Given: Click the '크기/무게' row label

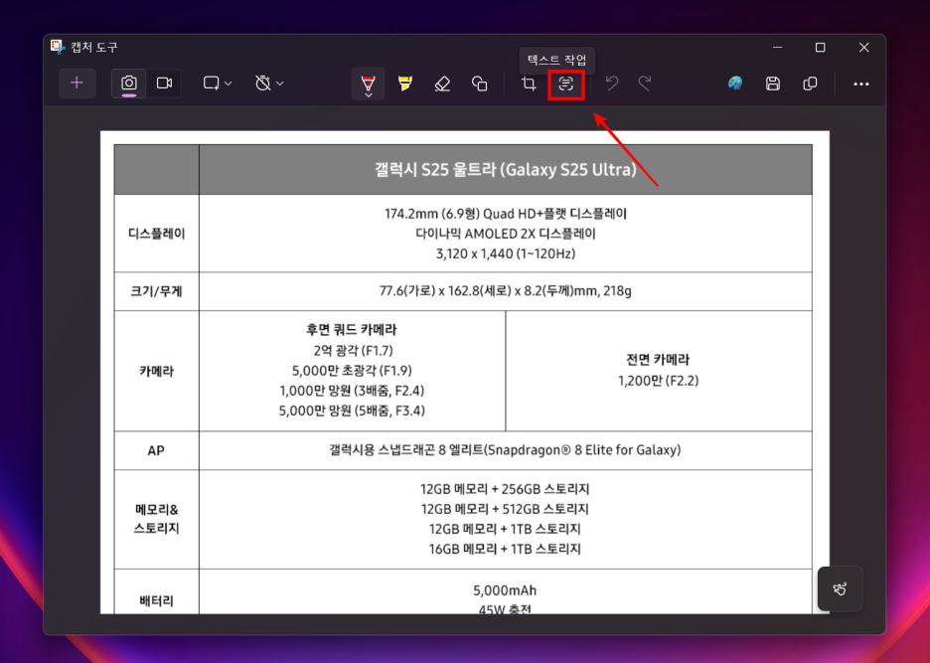Looking at the screenshot, I should (157, 291).
